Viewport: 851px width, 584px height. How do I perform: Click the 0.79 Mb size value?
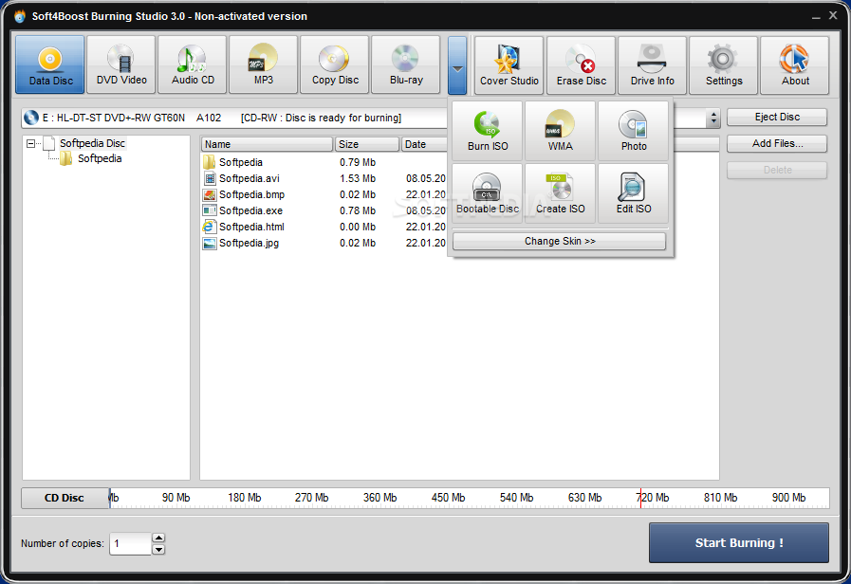pyautogui.click(x=358, y=162)
